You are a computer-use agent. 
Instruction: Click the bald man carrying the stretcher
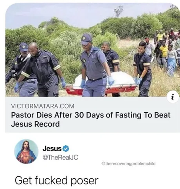click(42, 70)
